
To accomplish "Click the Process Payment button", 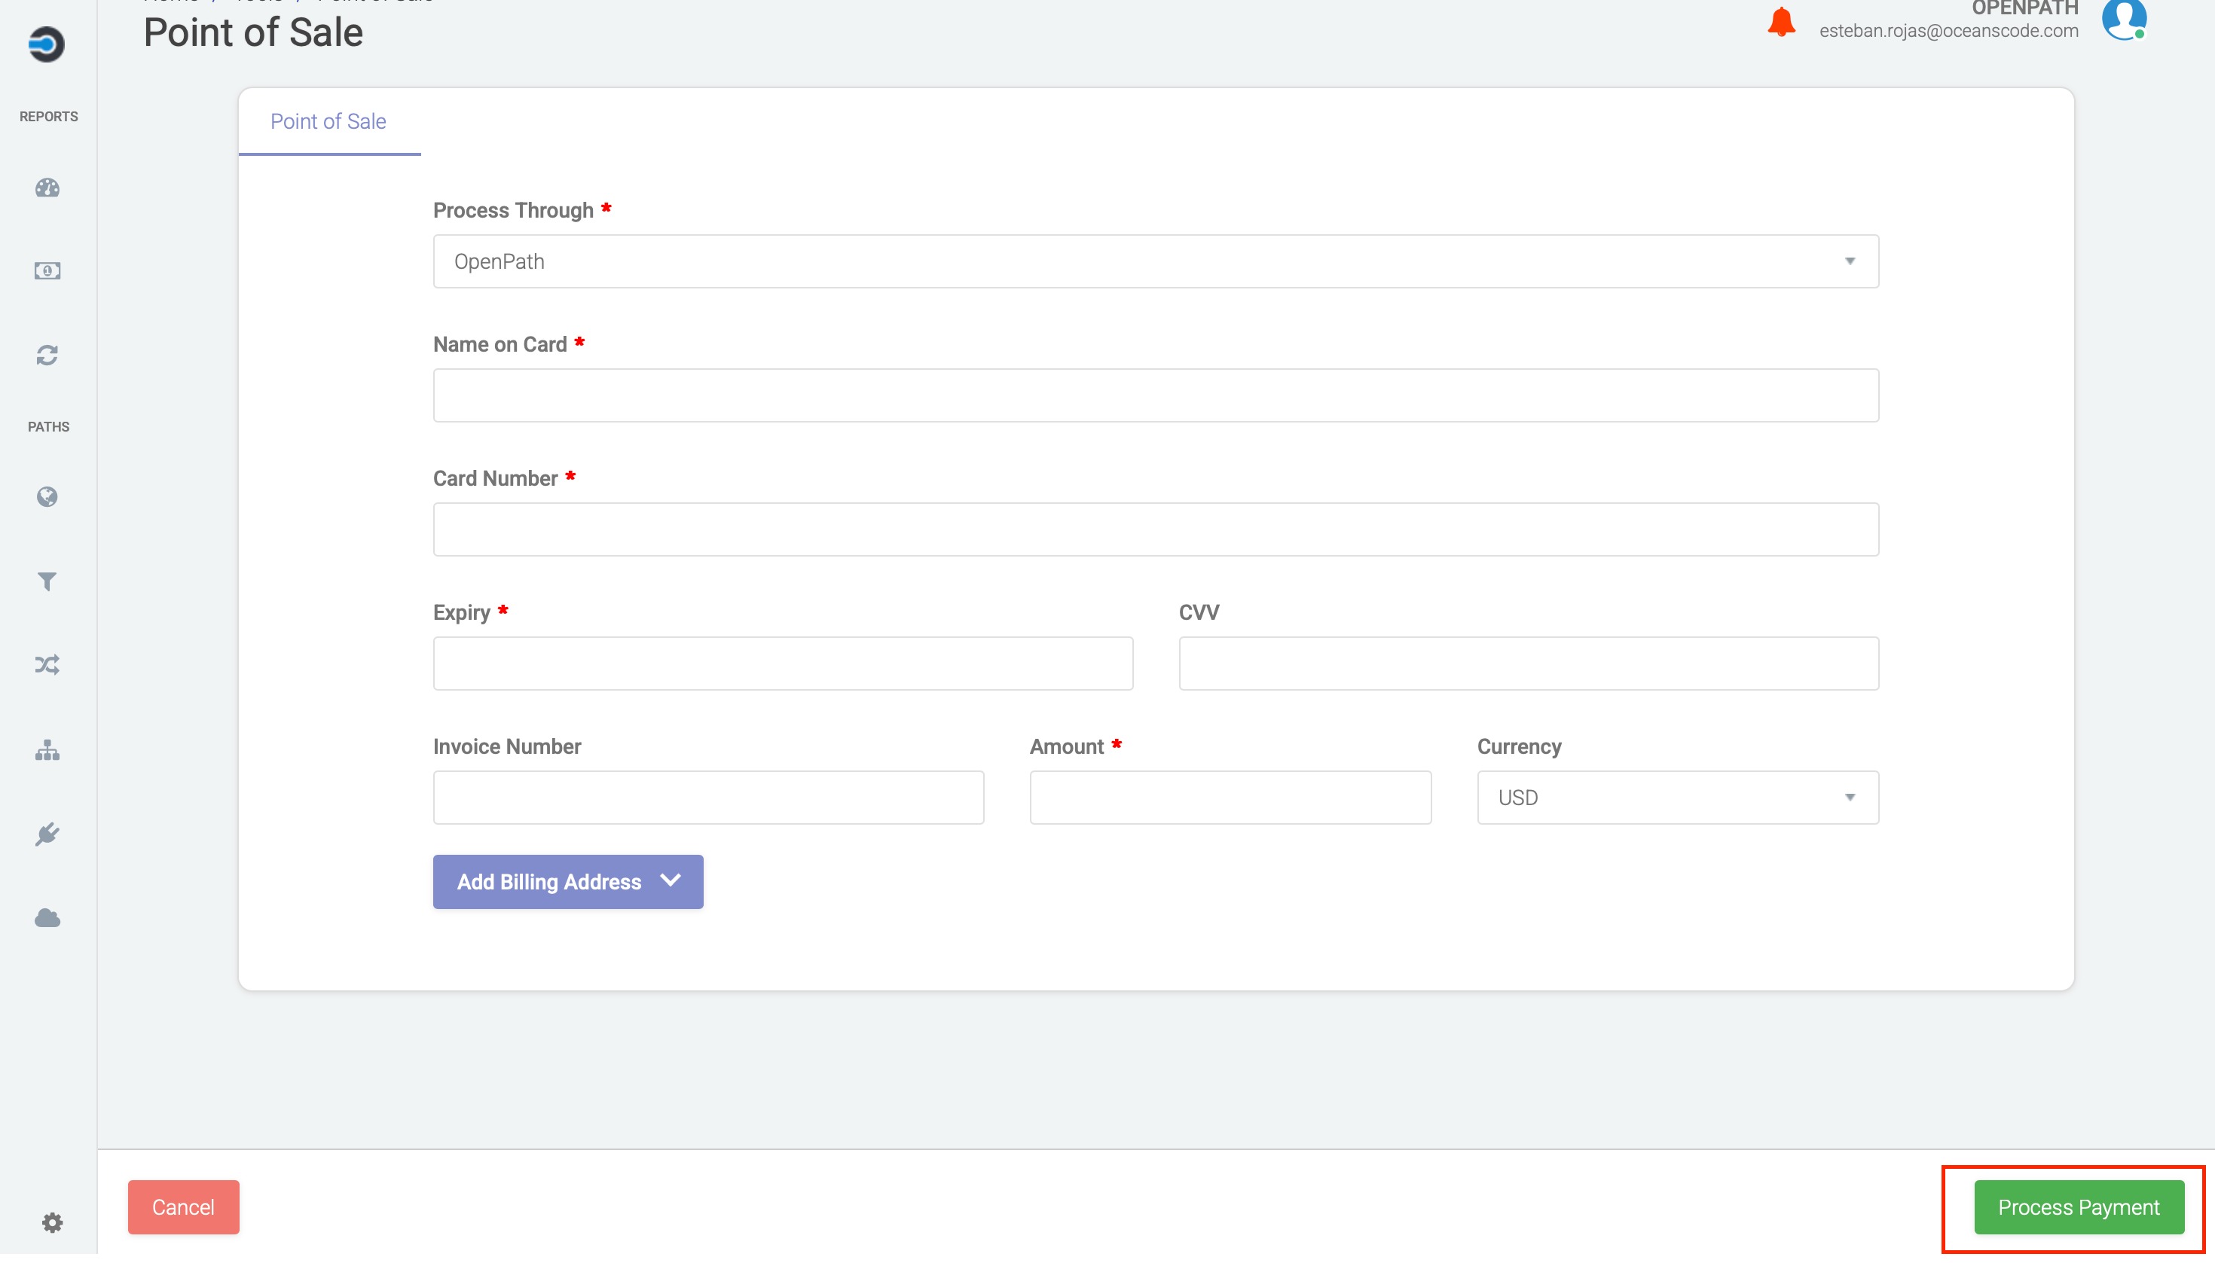I will tap(2079, 1207).
